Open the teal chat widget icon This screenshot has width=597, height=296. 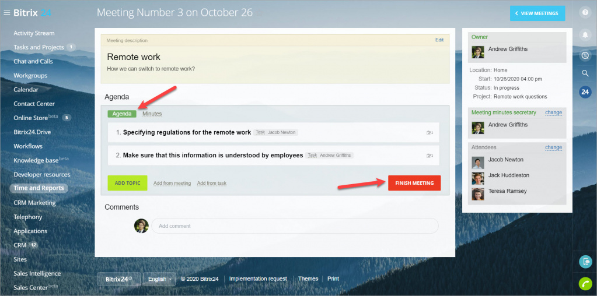(x=585, y=262)
